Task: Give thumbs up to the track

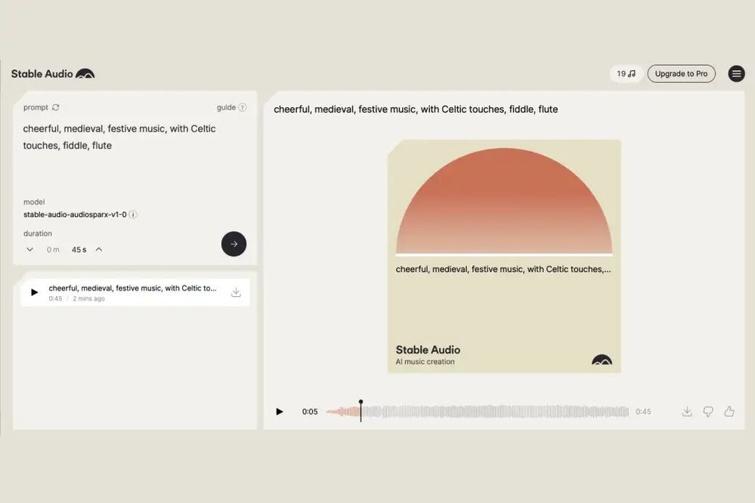Action: (x=729, y=412)
